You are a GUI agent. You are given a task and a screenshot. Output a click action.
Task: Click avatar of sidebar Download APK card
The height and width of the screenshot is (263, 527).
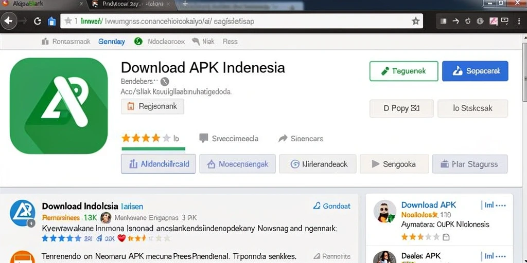pos(384,211)
